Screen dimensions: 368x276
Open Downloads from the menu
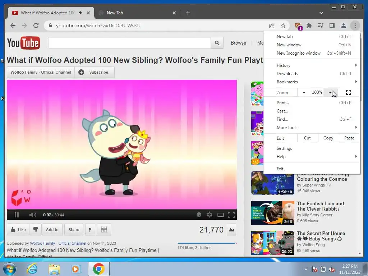(x=312, y=73)
